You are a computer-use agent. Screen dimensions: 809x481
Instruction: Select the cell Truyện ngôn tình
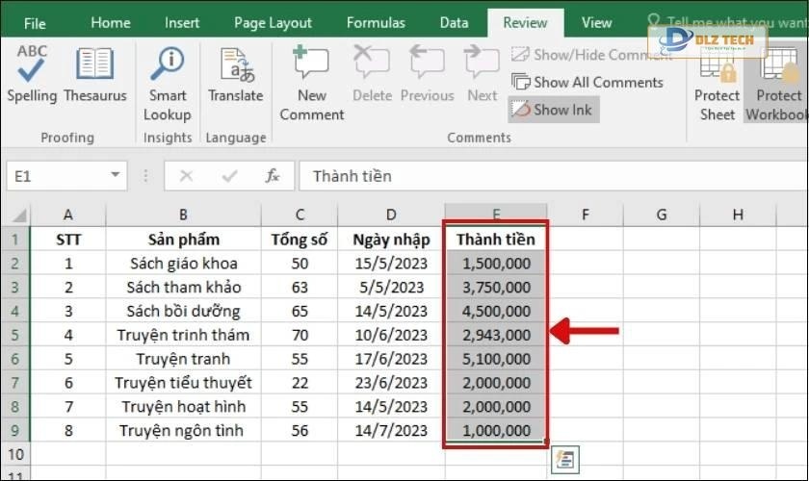[x=183, y=430]
